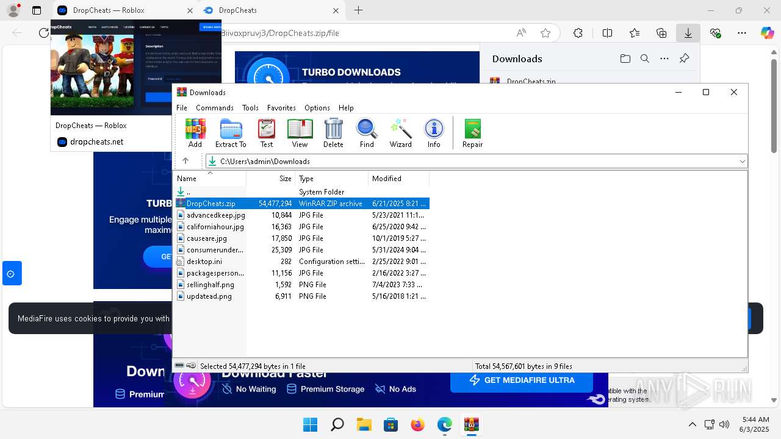Viewport: 781px width, 439px height.
Task: Open a new browser tab
Action: click(358, 10)
